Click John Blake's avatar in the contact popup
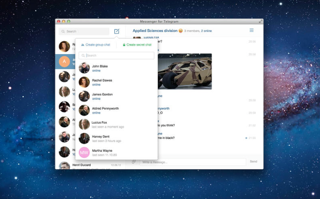The width and height of the screenshot is (320, 199). point(84,68)
